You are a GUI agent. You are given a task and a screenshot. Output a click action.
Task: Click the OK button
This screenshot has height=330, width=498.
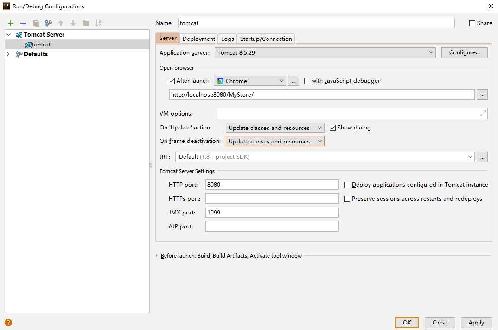tap(407, 323)
